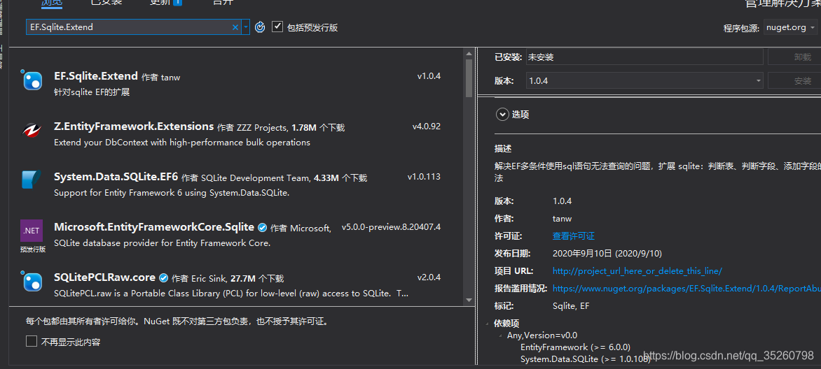Click the refresh icon beside the search box
Image resolution: width=821 pixels, height=369 pixels.
pyautogui.click(x=260, y=27)
